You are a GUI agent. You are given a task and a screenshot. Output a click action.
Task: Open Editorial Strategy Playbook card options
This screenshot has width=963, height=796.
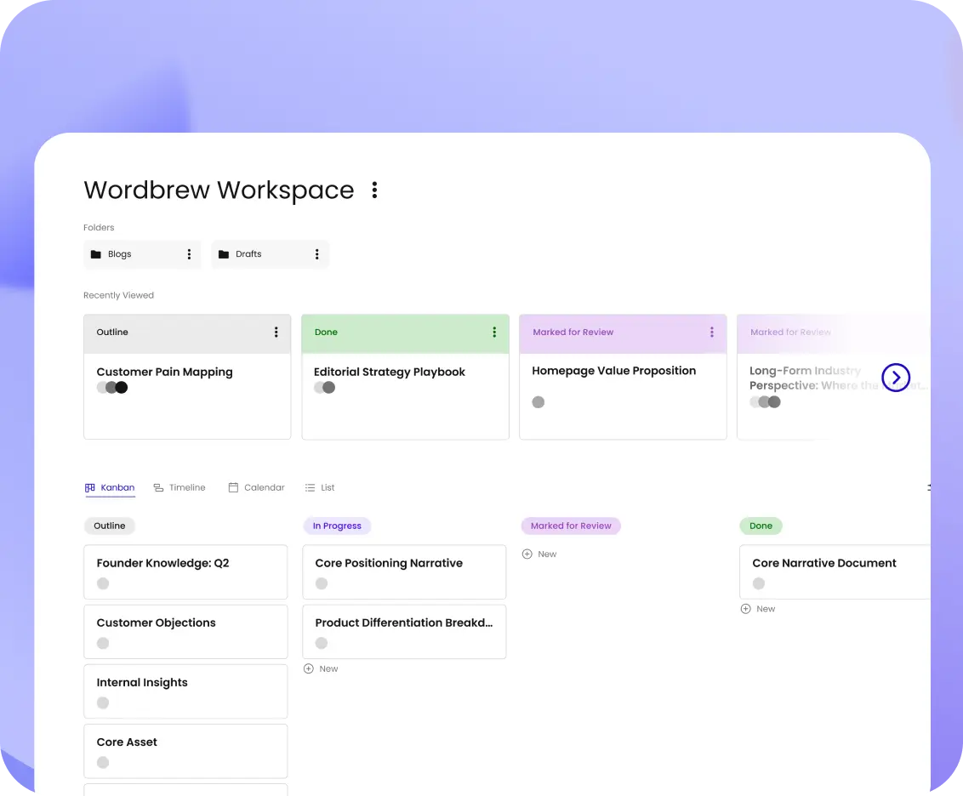(x=493, y=333)
